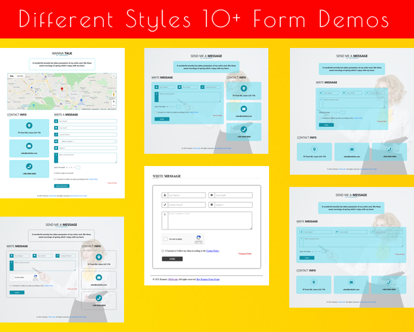
Task: Switch to the Map tab on the map
Action: [x=11, y=76]
